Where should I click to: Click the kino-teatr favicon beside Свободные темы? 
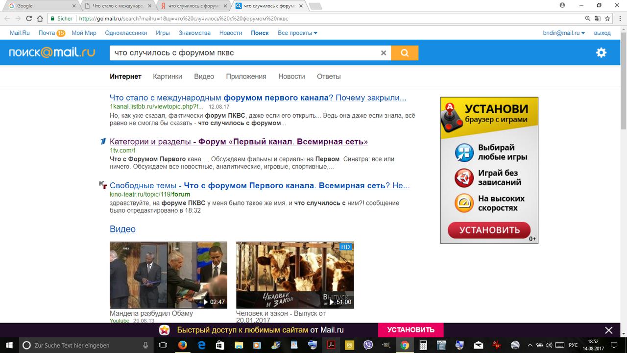[103, 185]
